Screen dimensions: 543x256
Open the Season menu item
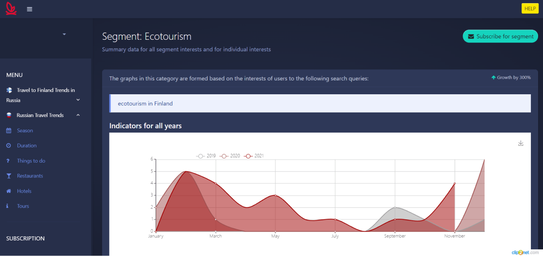(x=25, y=130)
